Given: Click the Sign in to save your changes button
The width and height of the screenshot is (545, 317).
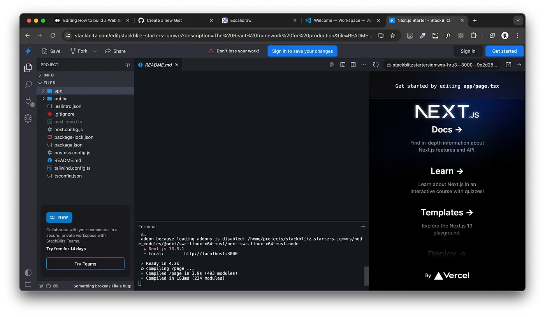Looking at the screenshot, I should pos(302,51).
